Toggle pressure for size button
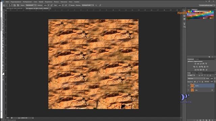 pyautogui.click(x=100, y=5)
